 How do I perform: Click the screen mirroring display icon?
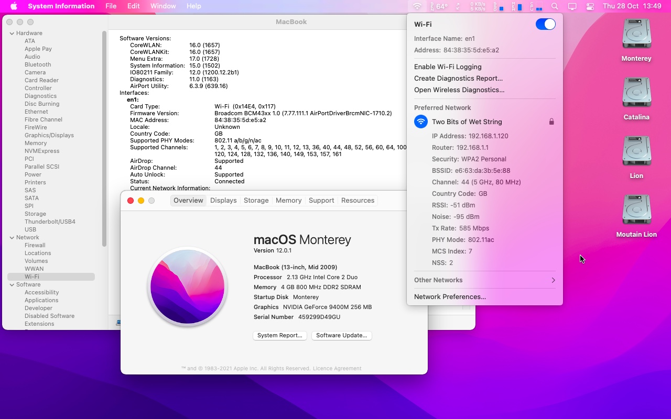point(572,6)
